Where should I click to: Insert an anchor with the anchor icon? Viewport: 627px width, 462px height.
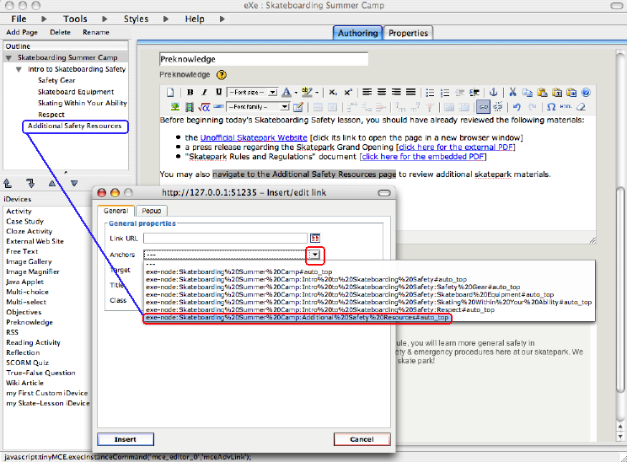tap(494, 93)
